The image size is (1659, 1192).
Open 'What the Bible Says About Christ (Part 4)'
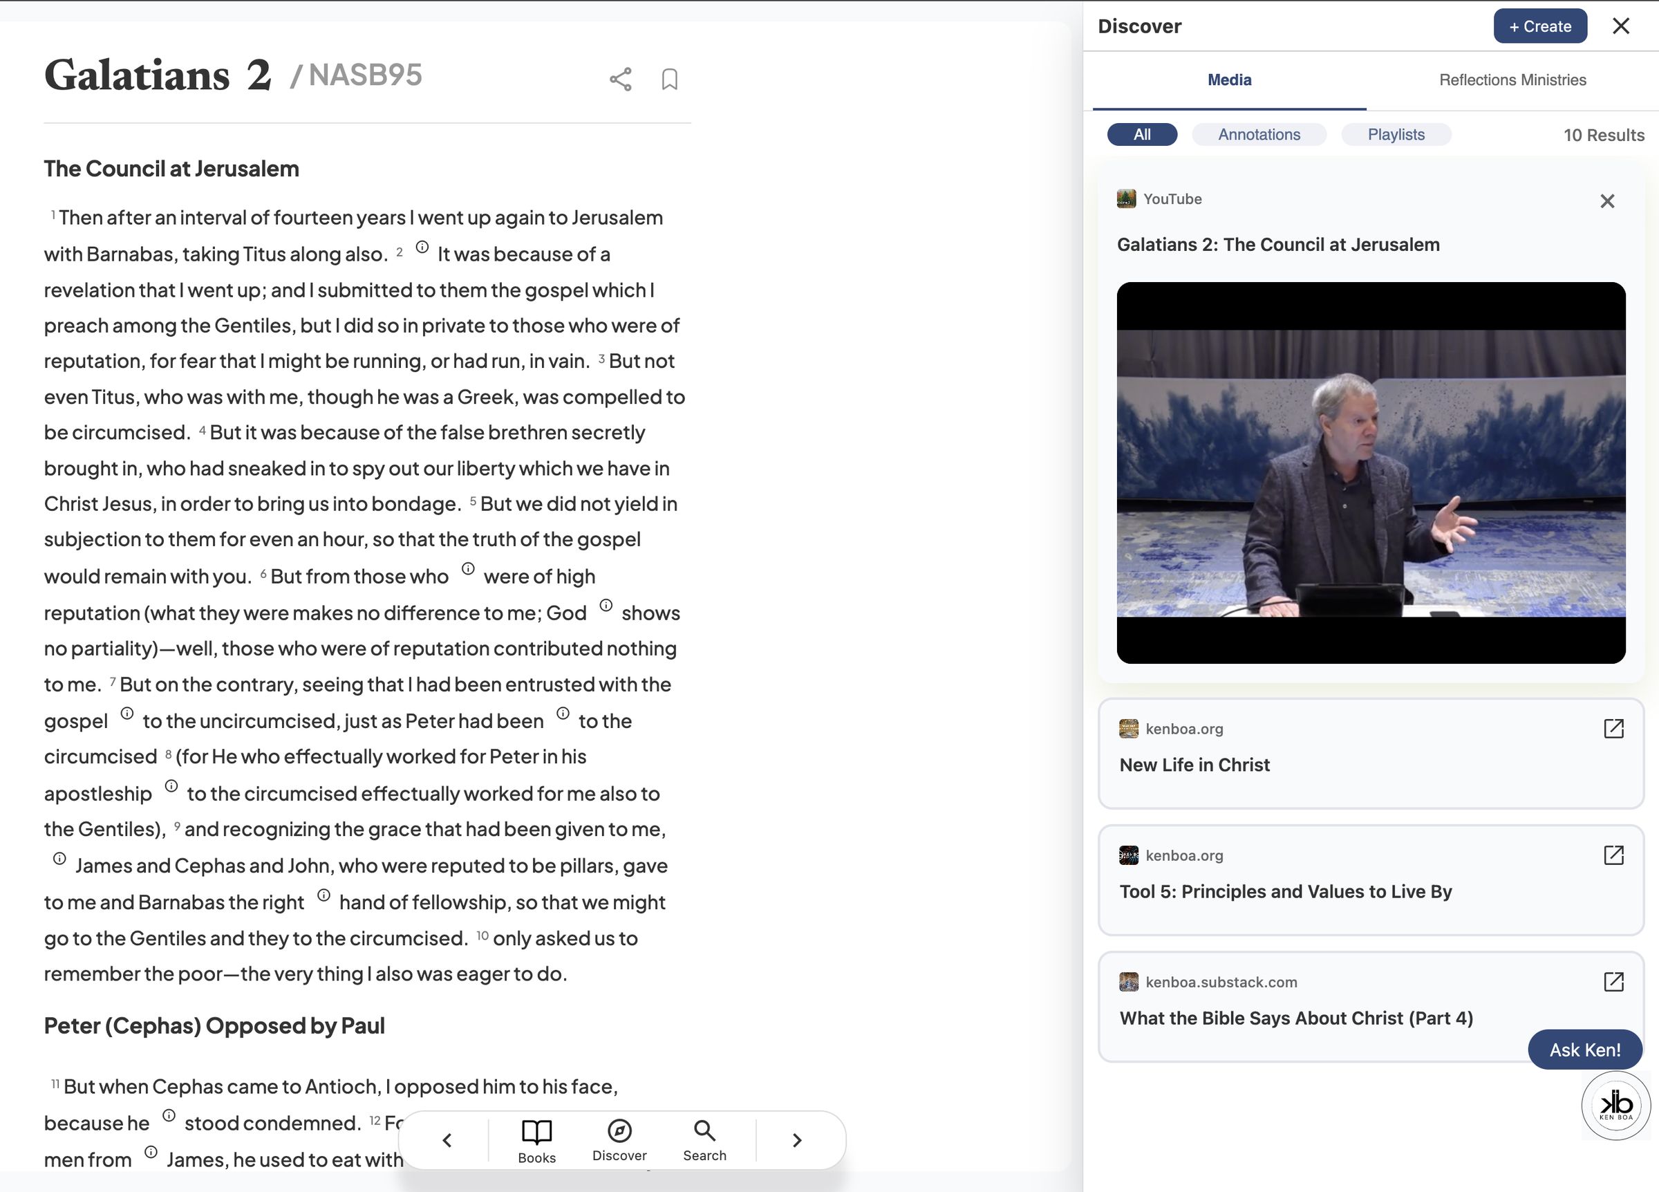pos(1371,1007)
